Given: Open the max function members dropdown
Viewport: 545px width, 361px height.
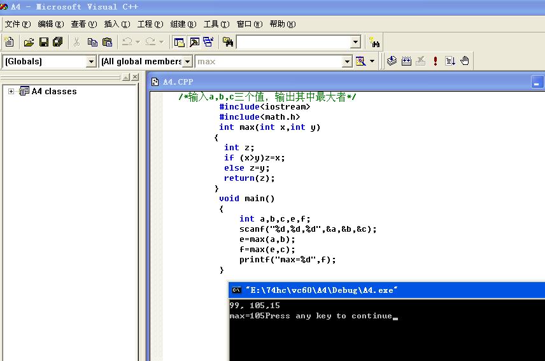Looking at the screenshot, I should tap(347, 62).
